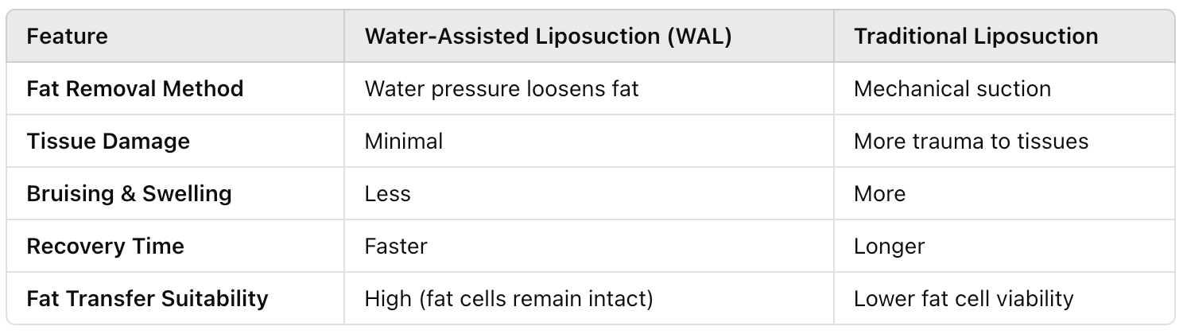Click the word Method in first row label
1183x334 pixels.
(x=208, y=88)
